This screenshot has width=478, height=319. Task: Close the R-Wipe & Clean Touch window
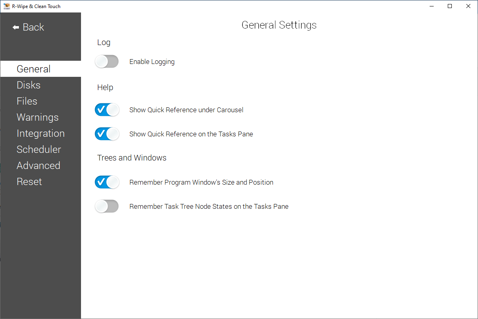[468, 6]
